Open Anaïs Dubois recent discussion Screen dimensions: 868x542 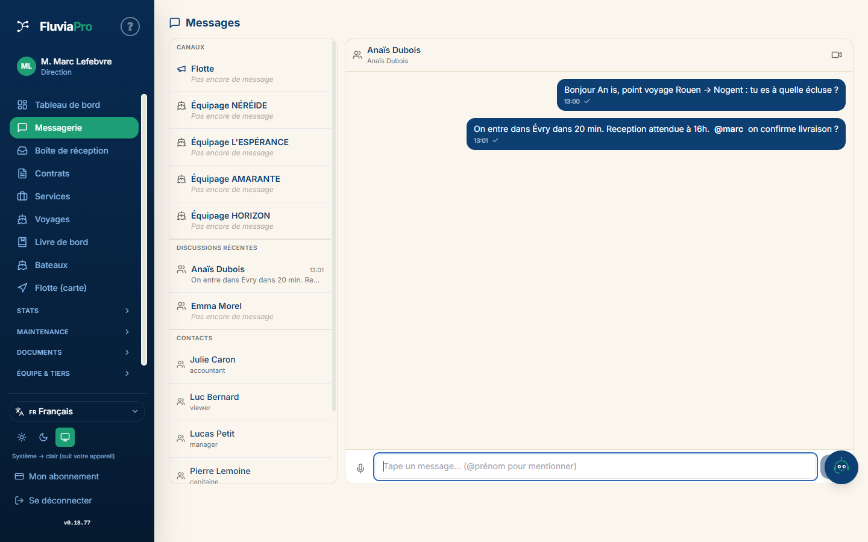(250, 274)
